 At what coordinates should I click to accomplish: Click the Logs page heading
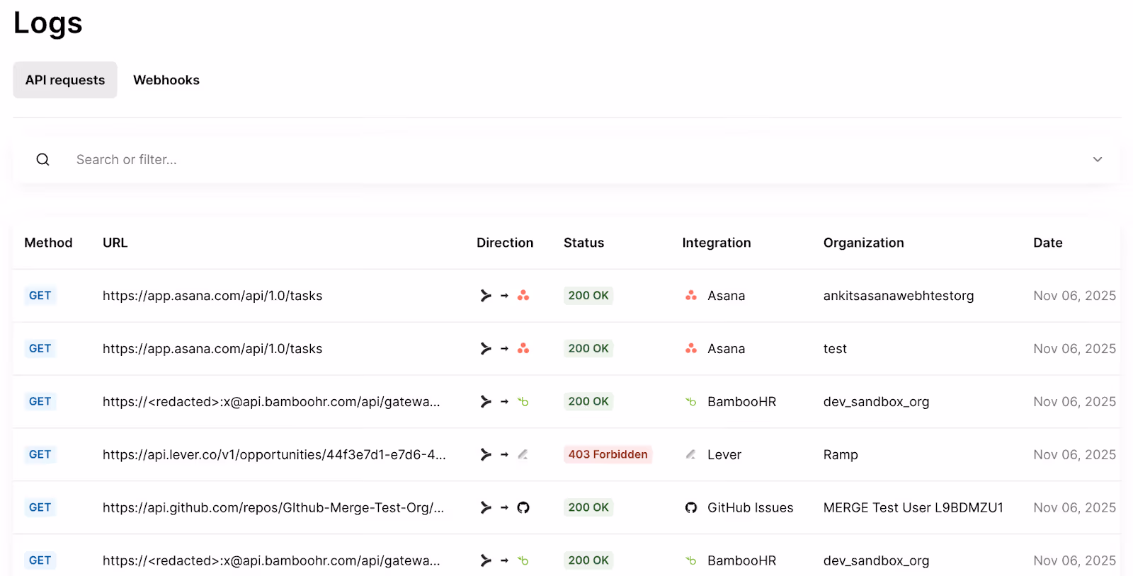[48, 23]
